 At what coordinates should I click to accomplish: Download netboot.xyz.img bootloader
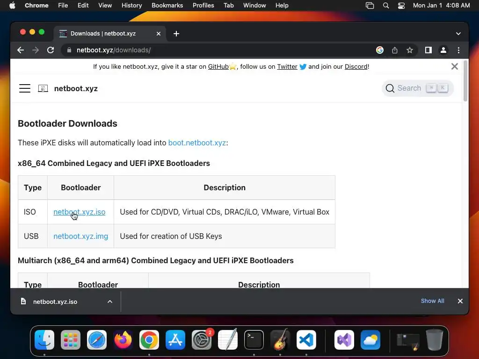(80, 236)
